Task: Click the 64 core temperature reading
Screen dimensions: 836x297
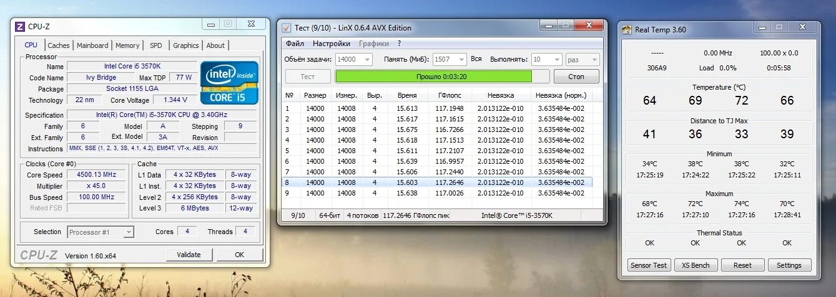Action: click(649, 100)
